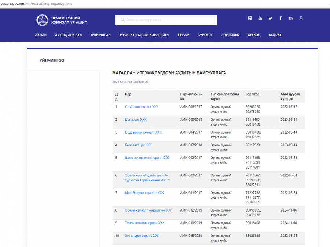Open Киловатт цаг ХХК link
This screenshot has width=330, height=247.
click(x=138, y=145)
